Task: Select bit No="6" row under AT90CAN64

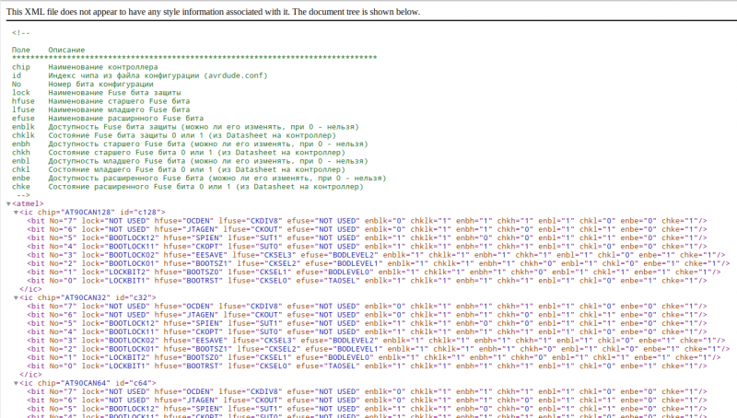Action: click(x=367, y=401)
